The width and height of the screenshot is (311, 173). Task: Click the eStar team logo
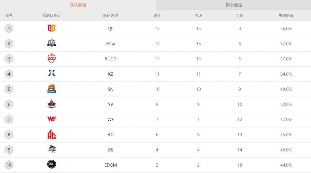click(52, 43)
